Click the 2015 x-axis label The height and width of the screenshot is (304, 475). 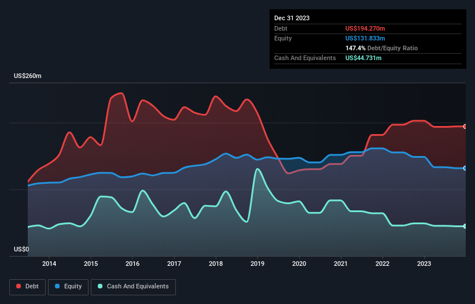[x=91, y=264]
